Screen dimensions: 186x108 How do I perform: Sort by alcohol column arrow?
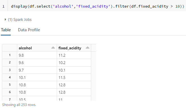(x=53, y=48)
